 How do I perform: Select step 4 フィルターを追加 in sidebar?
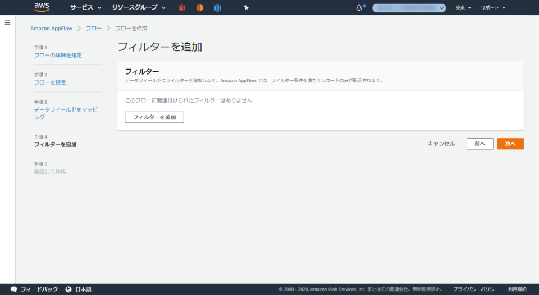coord(55,145)
